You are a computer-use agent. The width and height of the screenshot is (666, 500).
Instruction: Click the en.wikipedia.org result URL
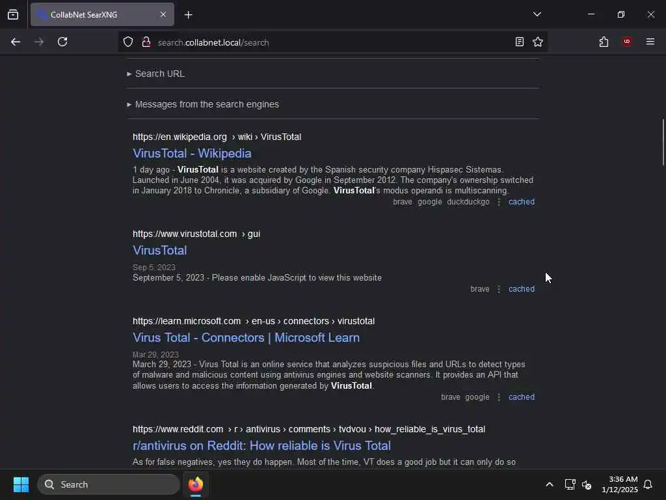[217, 137]
